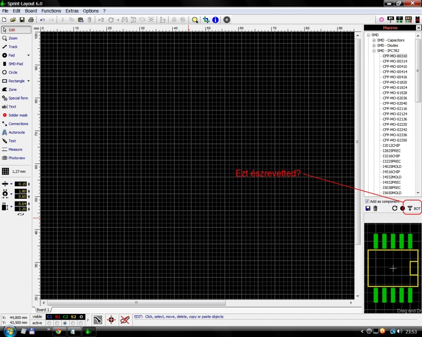This screenshot has height=337, width=422.
Task: Click the red crosshair origin icon
Action: pyautogui.click(x=111, y=320)
